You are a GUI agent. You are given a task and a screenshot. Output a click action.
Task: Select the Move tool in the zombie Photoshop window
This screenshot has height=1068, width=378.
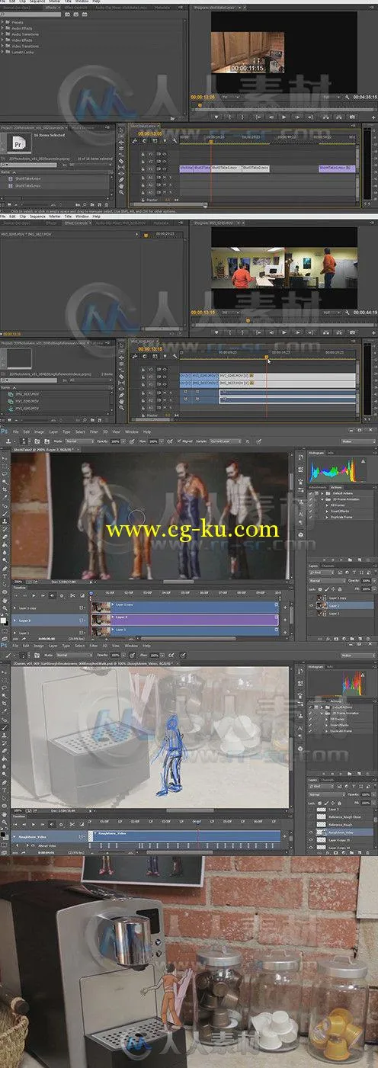[5, 458]
